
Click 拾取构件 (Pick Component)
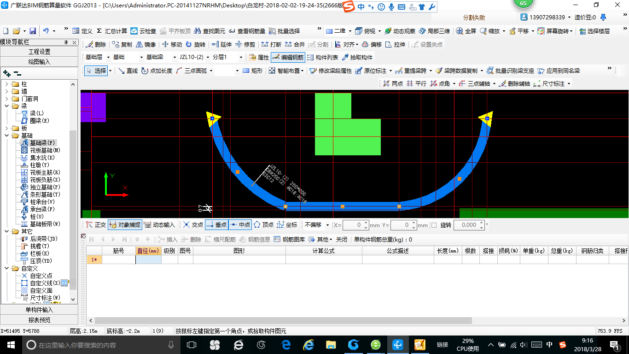tap(357, 58)
